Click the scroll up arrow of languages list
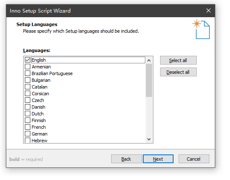This screenshot has width=230, height=180. click(149, 60)
